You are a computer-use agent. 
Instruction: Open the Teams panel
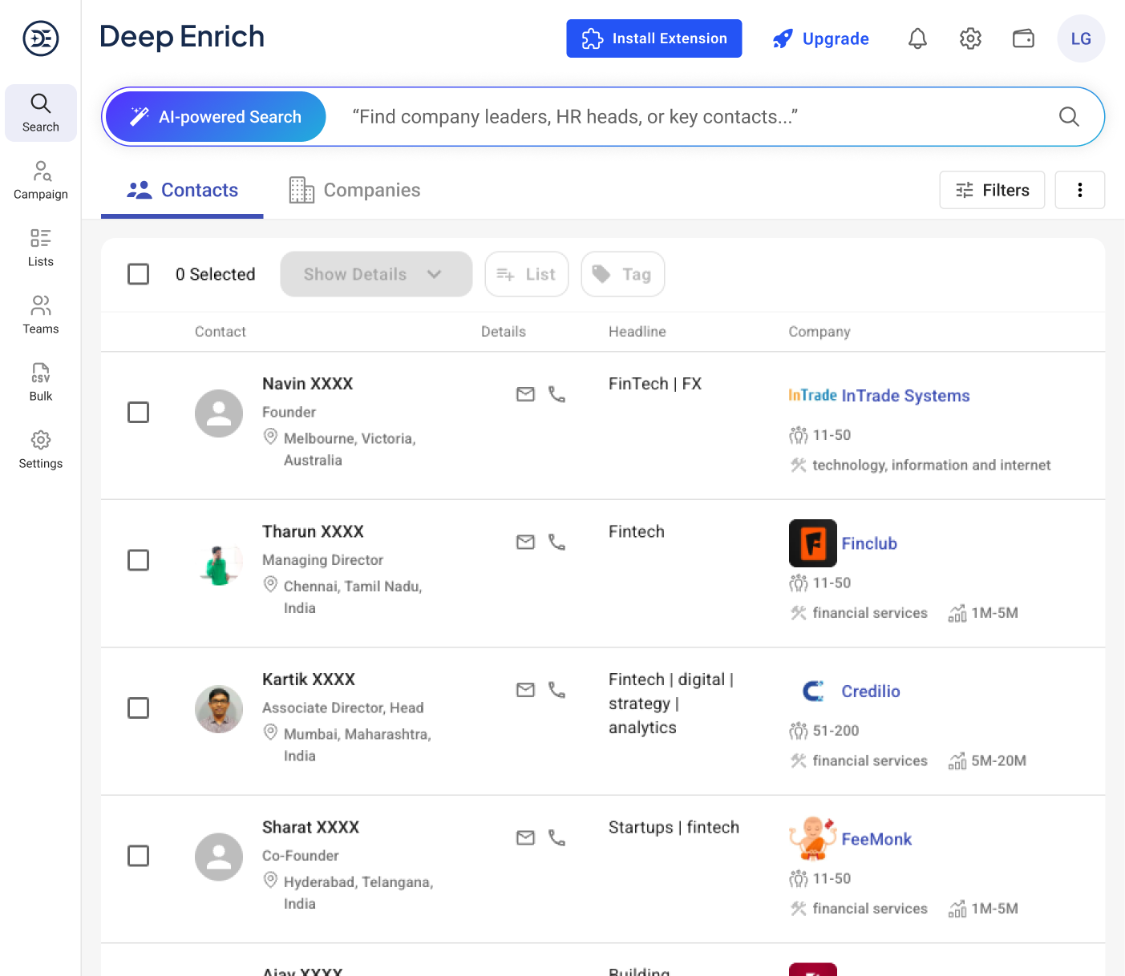click(x=40, y=314)
